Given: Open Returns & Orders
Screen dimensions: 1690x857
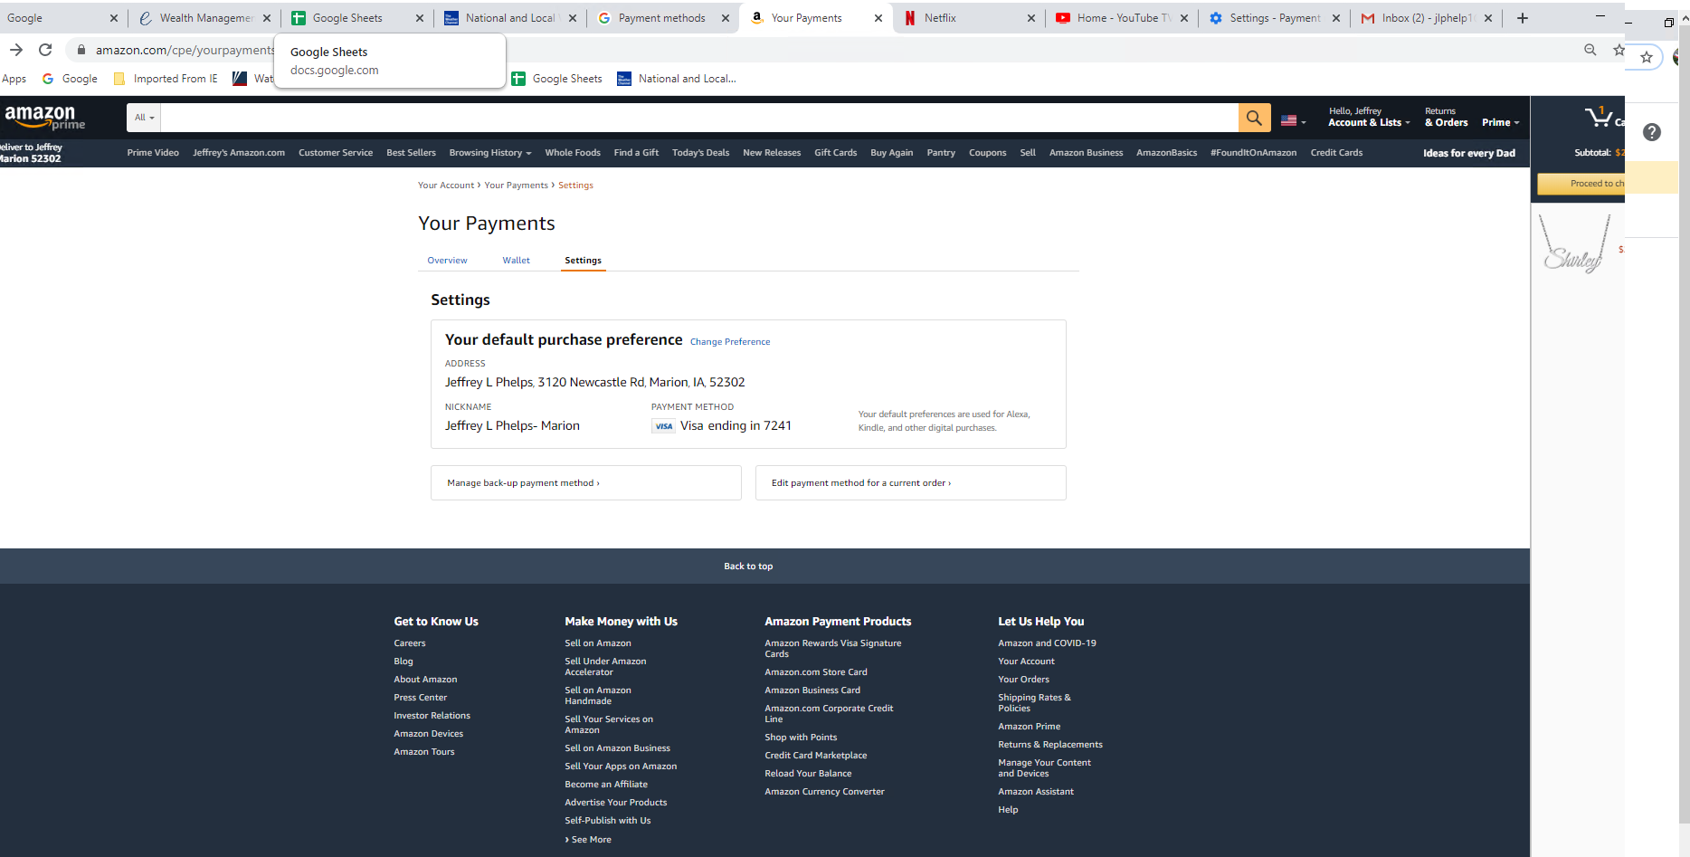Looking at the screenshot, I should (x=1446, y=117).
